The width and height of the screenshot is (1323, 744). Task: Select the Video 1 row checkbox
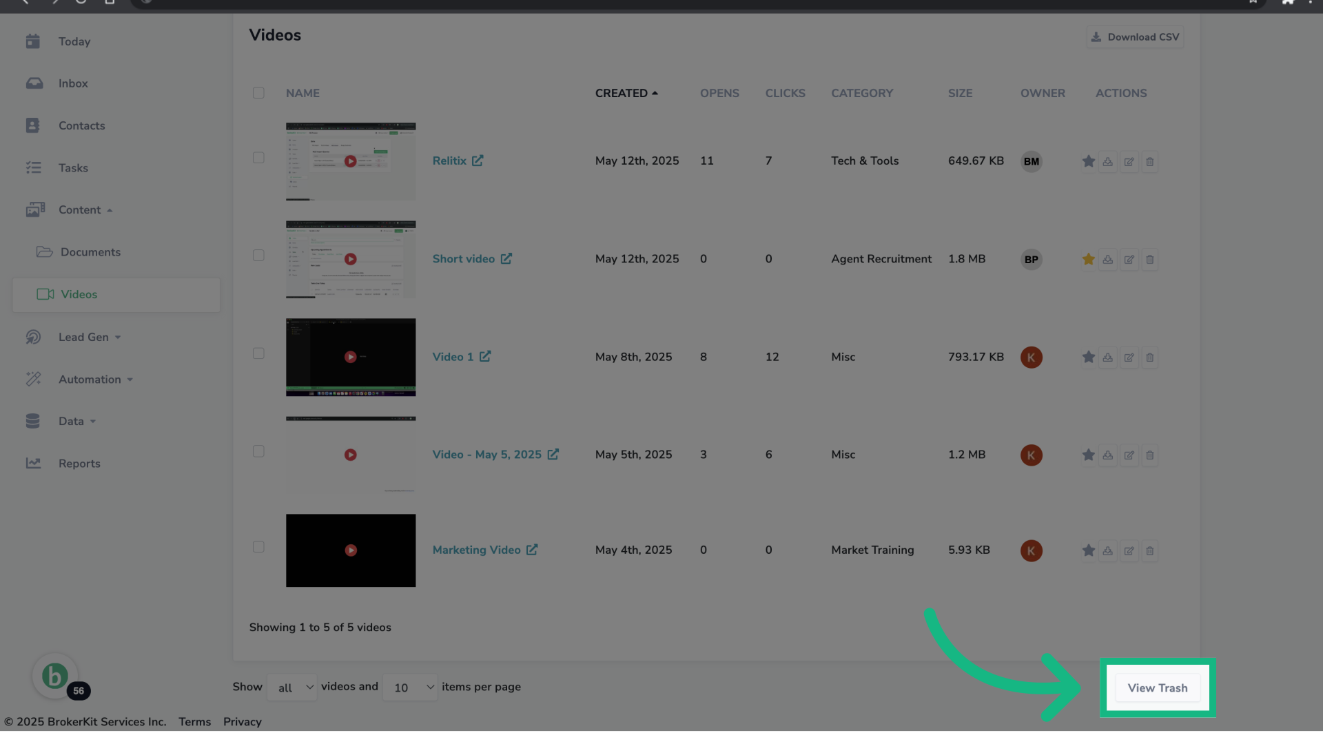pyautogui.click(x=258, y=353)
